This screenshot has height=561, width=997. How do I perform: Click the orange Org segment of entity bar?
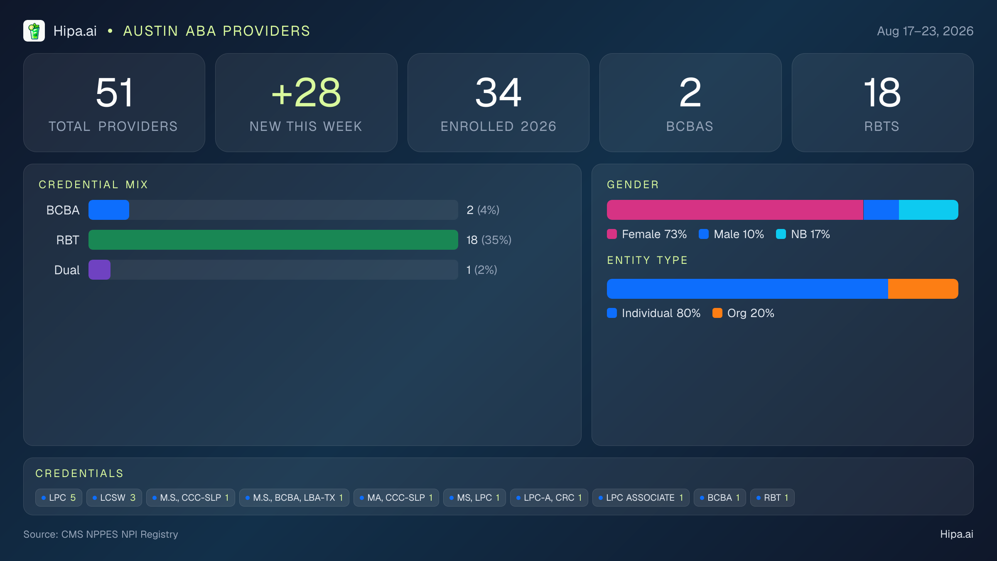(923, 289)
